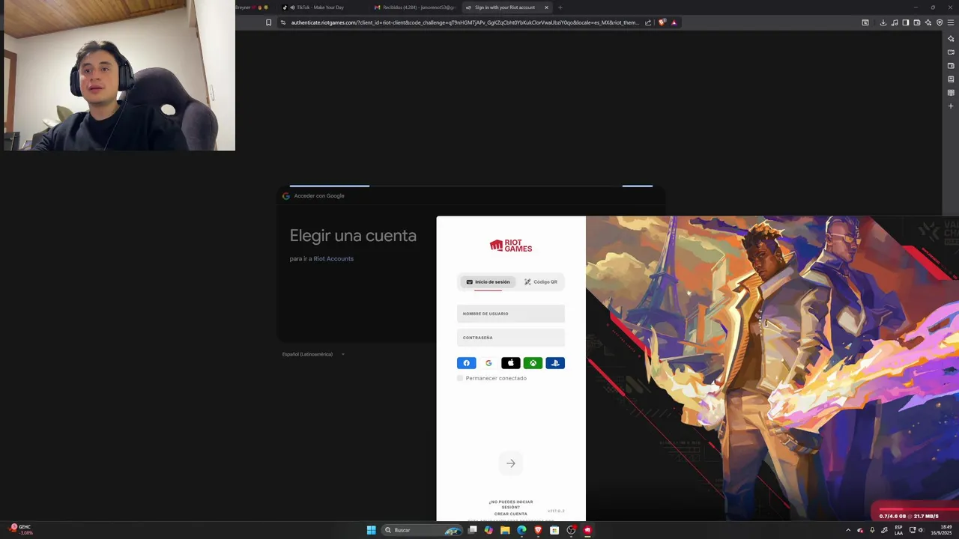Open the ¿No puedes iniciar sesión? link
The height and width of the screenshot is (539, 959).
click(511, 505)
